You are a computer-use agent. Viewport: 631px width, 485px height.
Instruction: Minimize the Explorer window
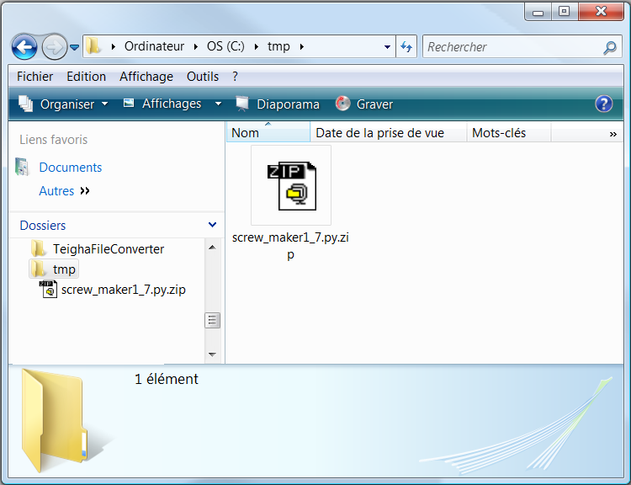[x=538, y=12]
